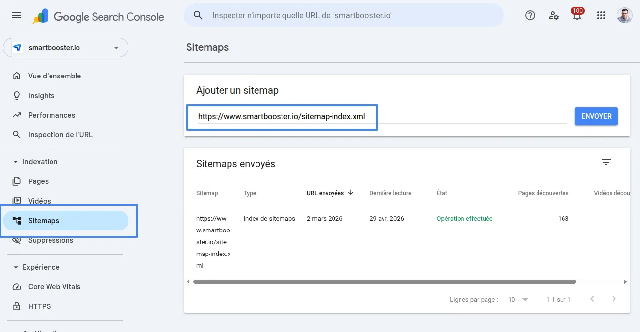Open the Google apps grid
The image size is (640, 332).
601,15
